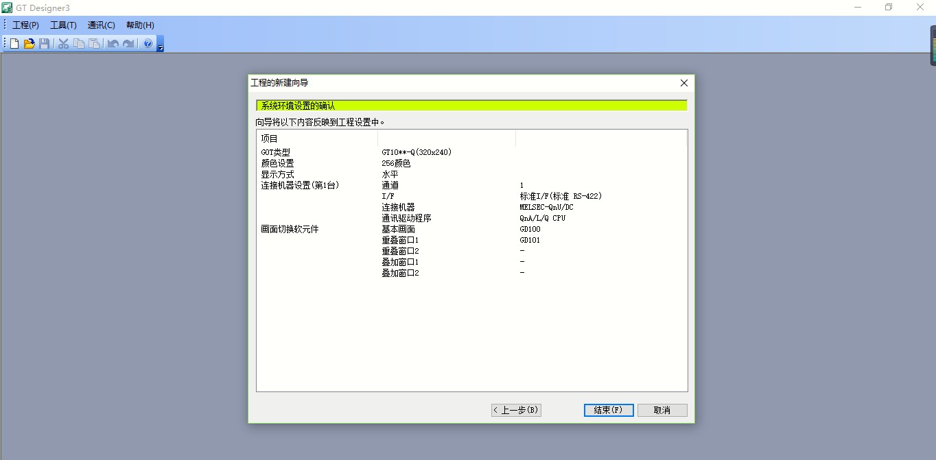Cancel the wizard with the 取消 button
The image size is (936, 460).
pyautogui.click(x=662, y=410)
